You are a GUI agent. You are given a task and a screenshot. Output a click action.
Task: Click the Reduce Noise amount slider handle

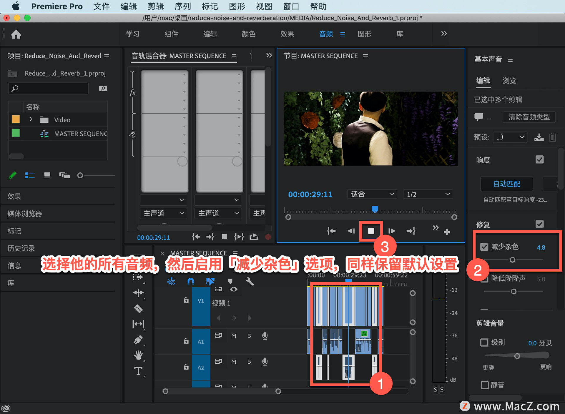click(512, 260)
